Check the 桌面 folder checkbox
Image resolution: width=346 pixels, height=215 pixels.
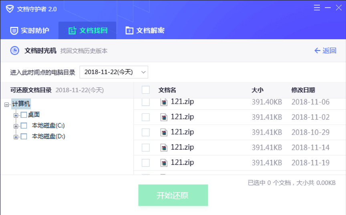24,115
